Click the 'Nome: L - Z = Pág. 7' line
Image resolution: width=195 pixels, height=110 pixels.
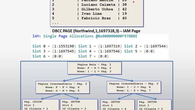(133, 90)
